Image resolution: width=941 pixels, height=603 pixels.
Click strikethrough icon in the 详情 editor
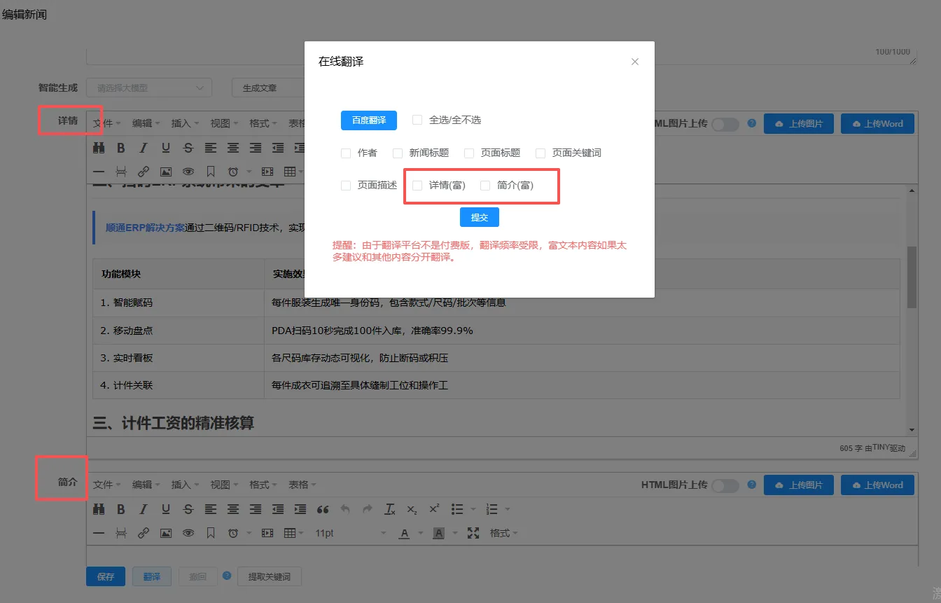(x=188, y=148)
